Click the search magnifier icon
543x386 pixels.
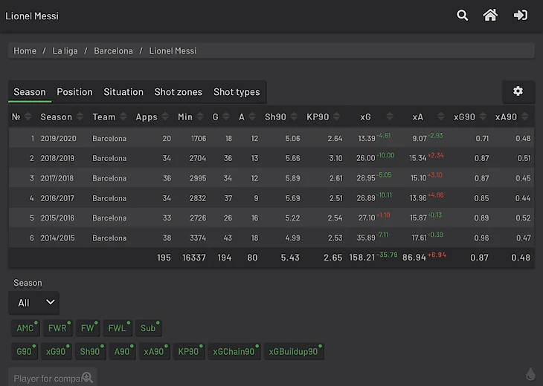point(463,16)
